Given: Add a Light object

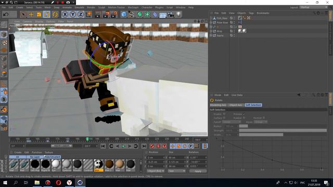Looking at the screenshot, I should [178, 15].
